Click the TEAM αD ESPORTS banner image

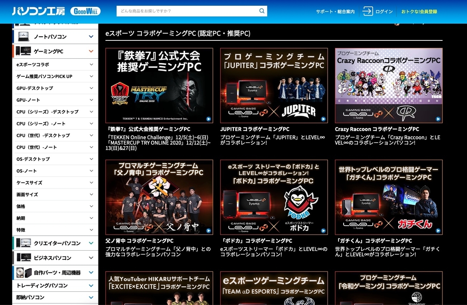[274, 288]
